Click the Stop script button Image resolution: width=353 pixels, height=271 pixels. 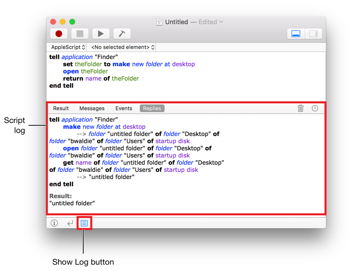[x=80, y=34]
